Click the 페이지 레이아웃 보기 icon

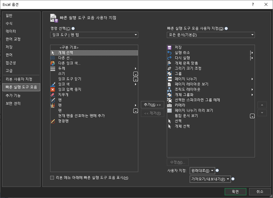tap(169, 84)
